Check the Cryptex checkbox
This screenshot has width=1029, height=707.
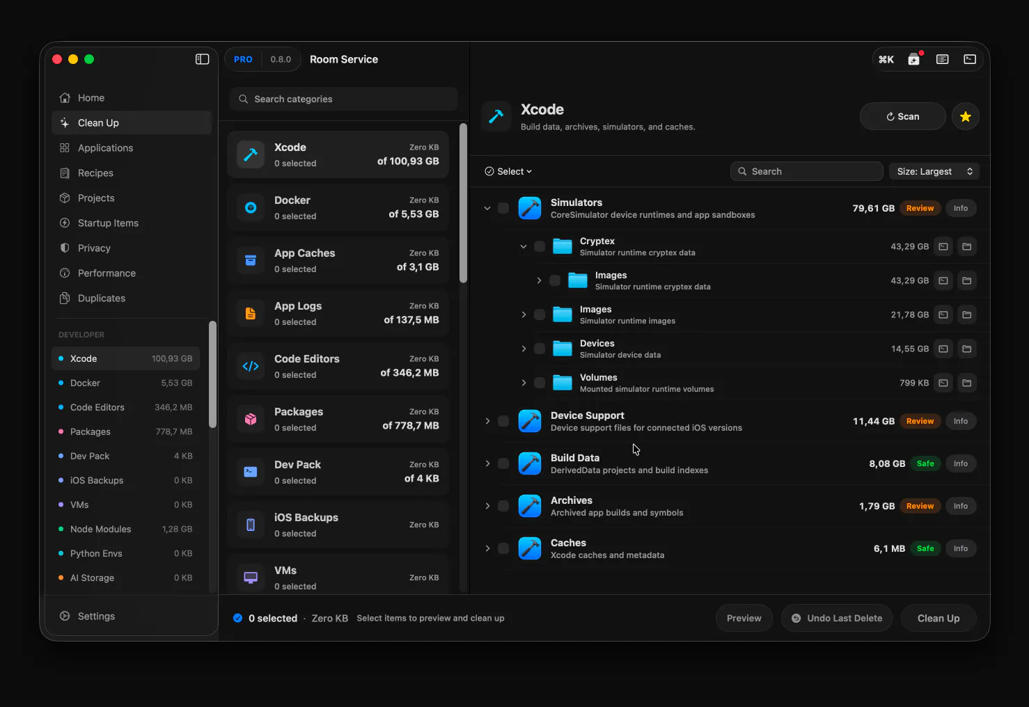(540, 246)
